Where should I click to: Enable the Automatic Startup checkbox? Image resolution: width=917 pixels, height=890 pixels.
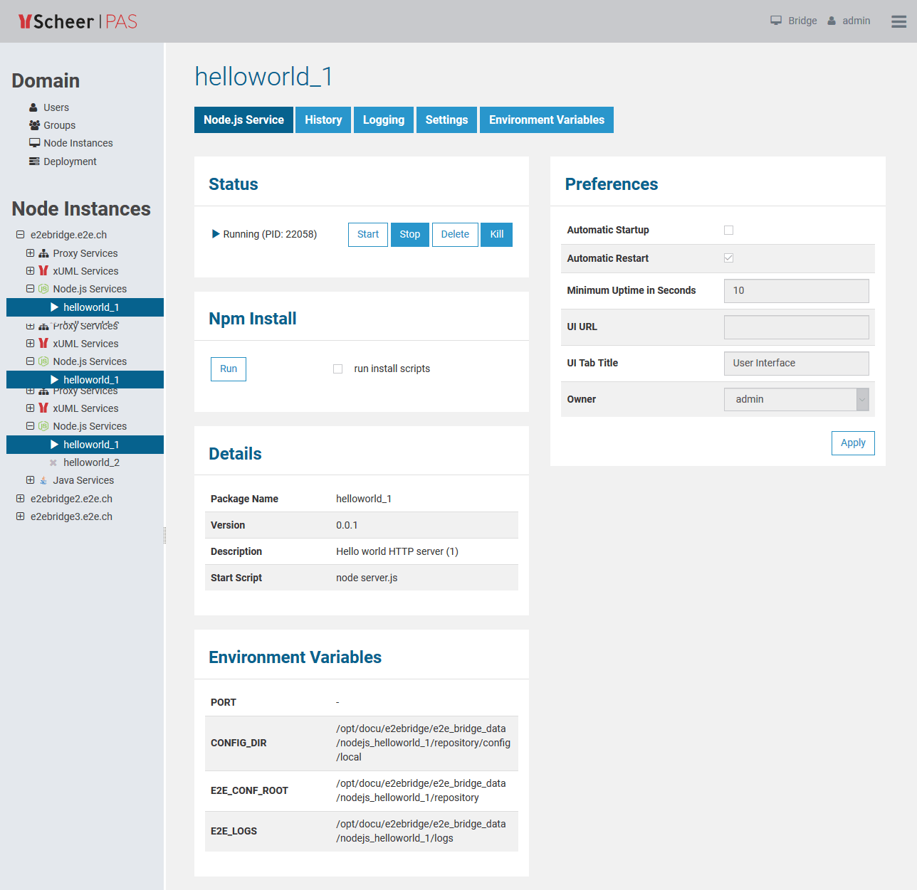(728, 230)
